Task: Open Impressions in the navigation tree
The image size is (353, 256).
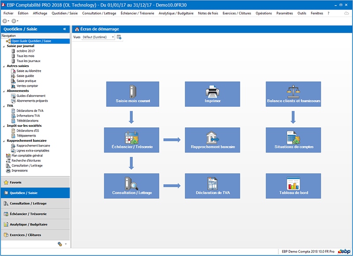Action: tap(19, 171)
